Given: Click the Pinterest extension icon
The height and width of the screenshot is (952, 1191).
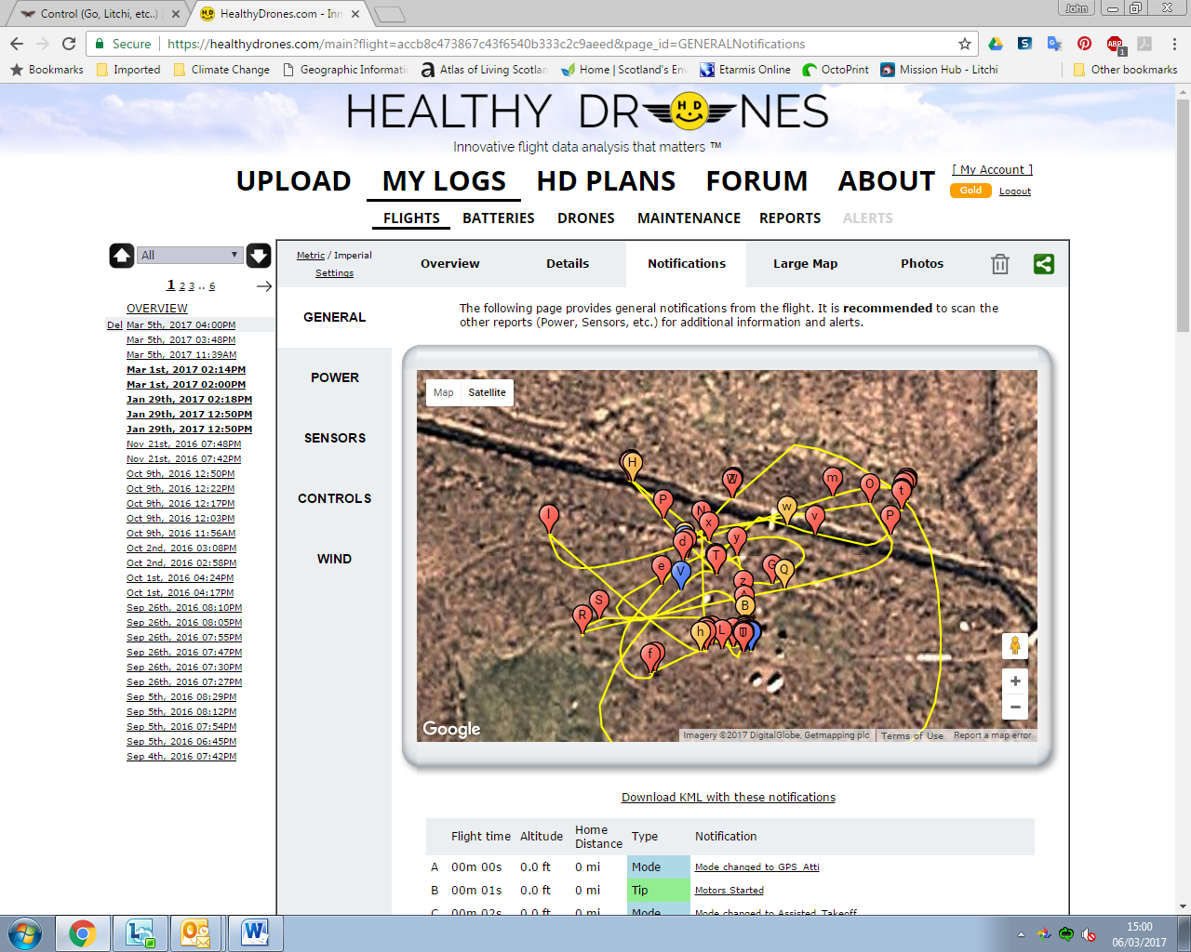Looking at the screenshot, I should tap(1084, 44).
